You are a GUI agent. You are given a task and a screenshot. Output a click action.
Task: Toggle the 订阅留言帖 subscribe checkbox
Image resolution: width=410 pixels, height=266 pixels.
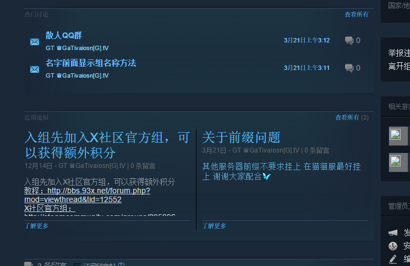77,264
